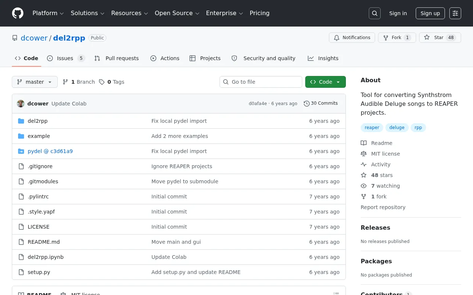The width and height of the screenshot is (473, 295).
Task: Expand the Solutions dropdown
Action: [x=87, y=13]
